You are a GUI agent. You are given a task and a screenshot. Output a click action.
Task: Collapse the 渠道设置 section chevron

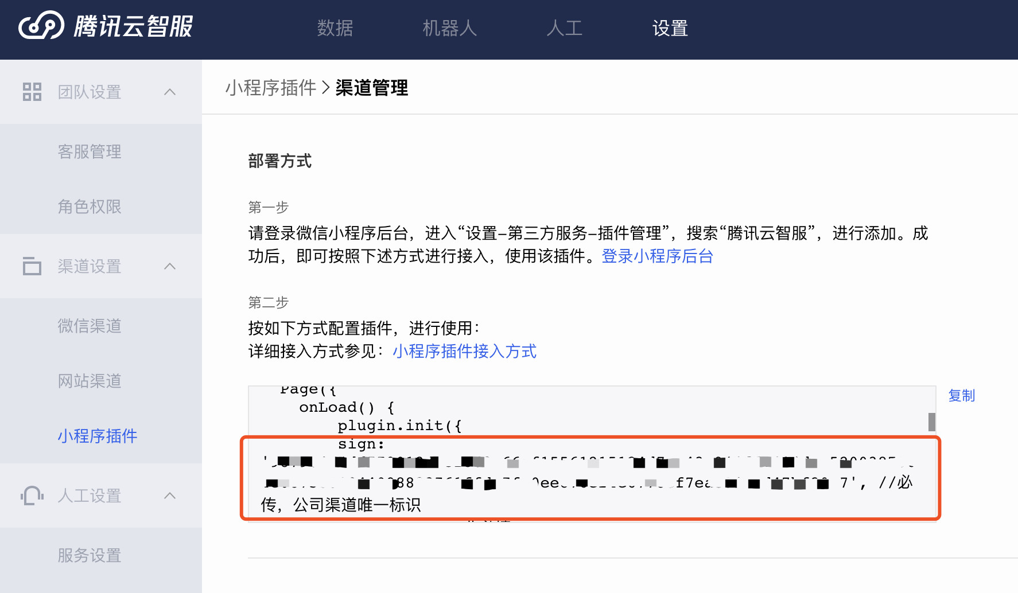pyautogui.click(x=170, y=266)
